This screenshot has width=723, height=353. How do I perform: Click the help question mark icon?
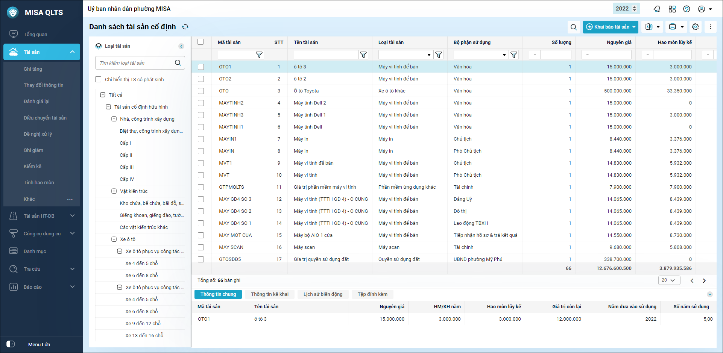point(687,9)
